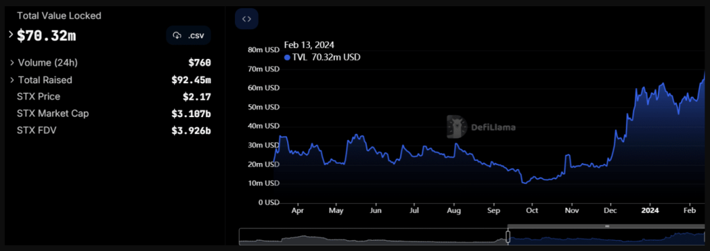Click the Aug x-axis label
This screenshot has height=251, width=710.
click(x=453, y=211)
